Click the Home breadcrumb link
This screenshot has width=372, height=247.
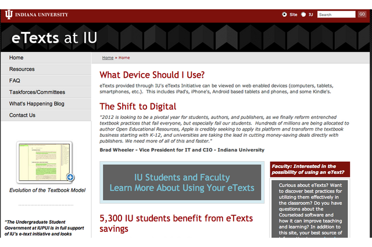coord(108,58)
